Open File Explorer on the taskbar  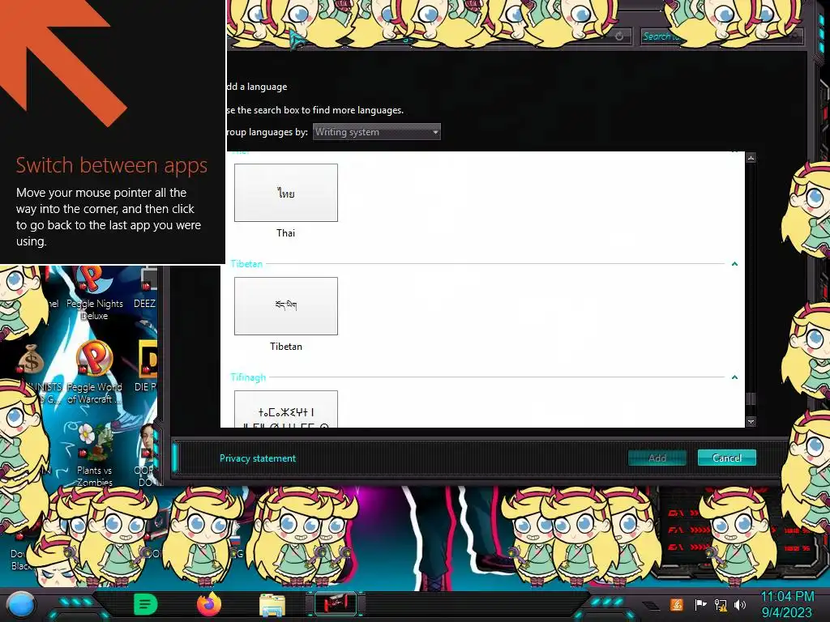(x=272, y=605)
